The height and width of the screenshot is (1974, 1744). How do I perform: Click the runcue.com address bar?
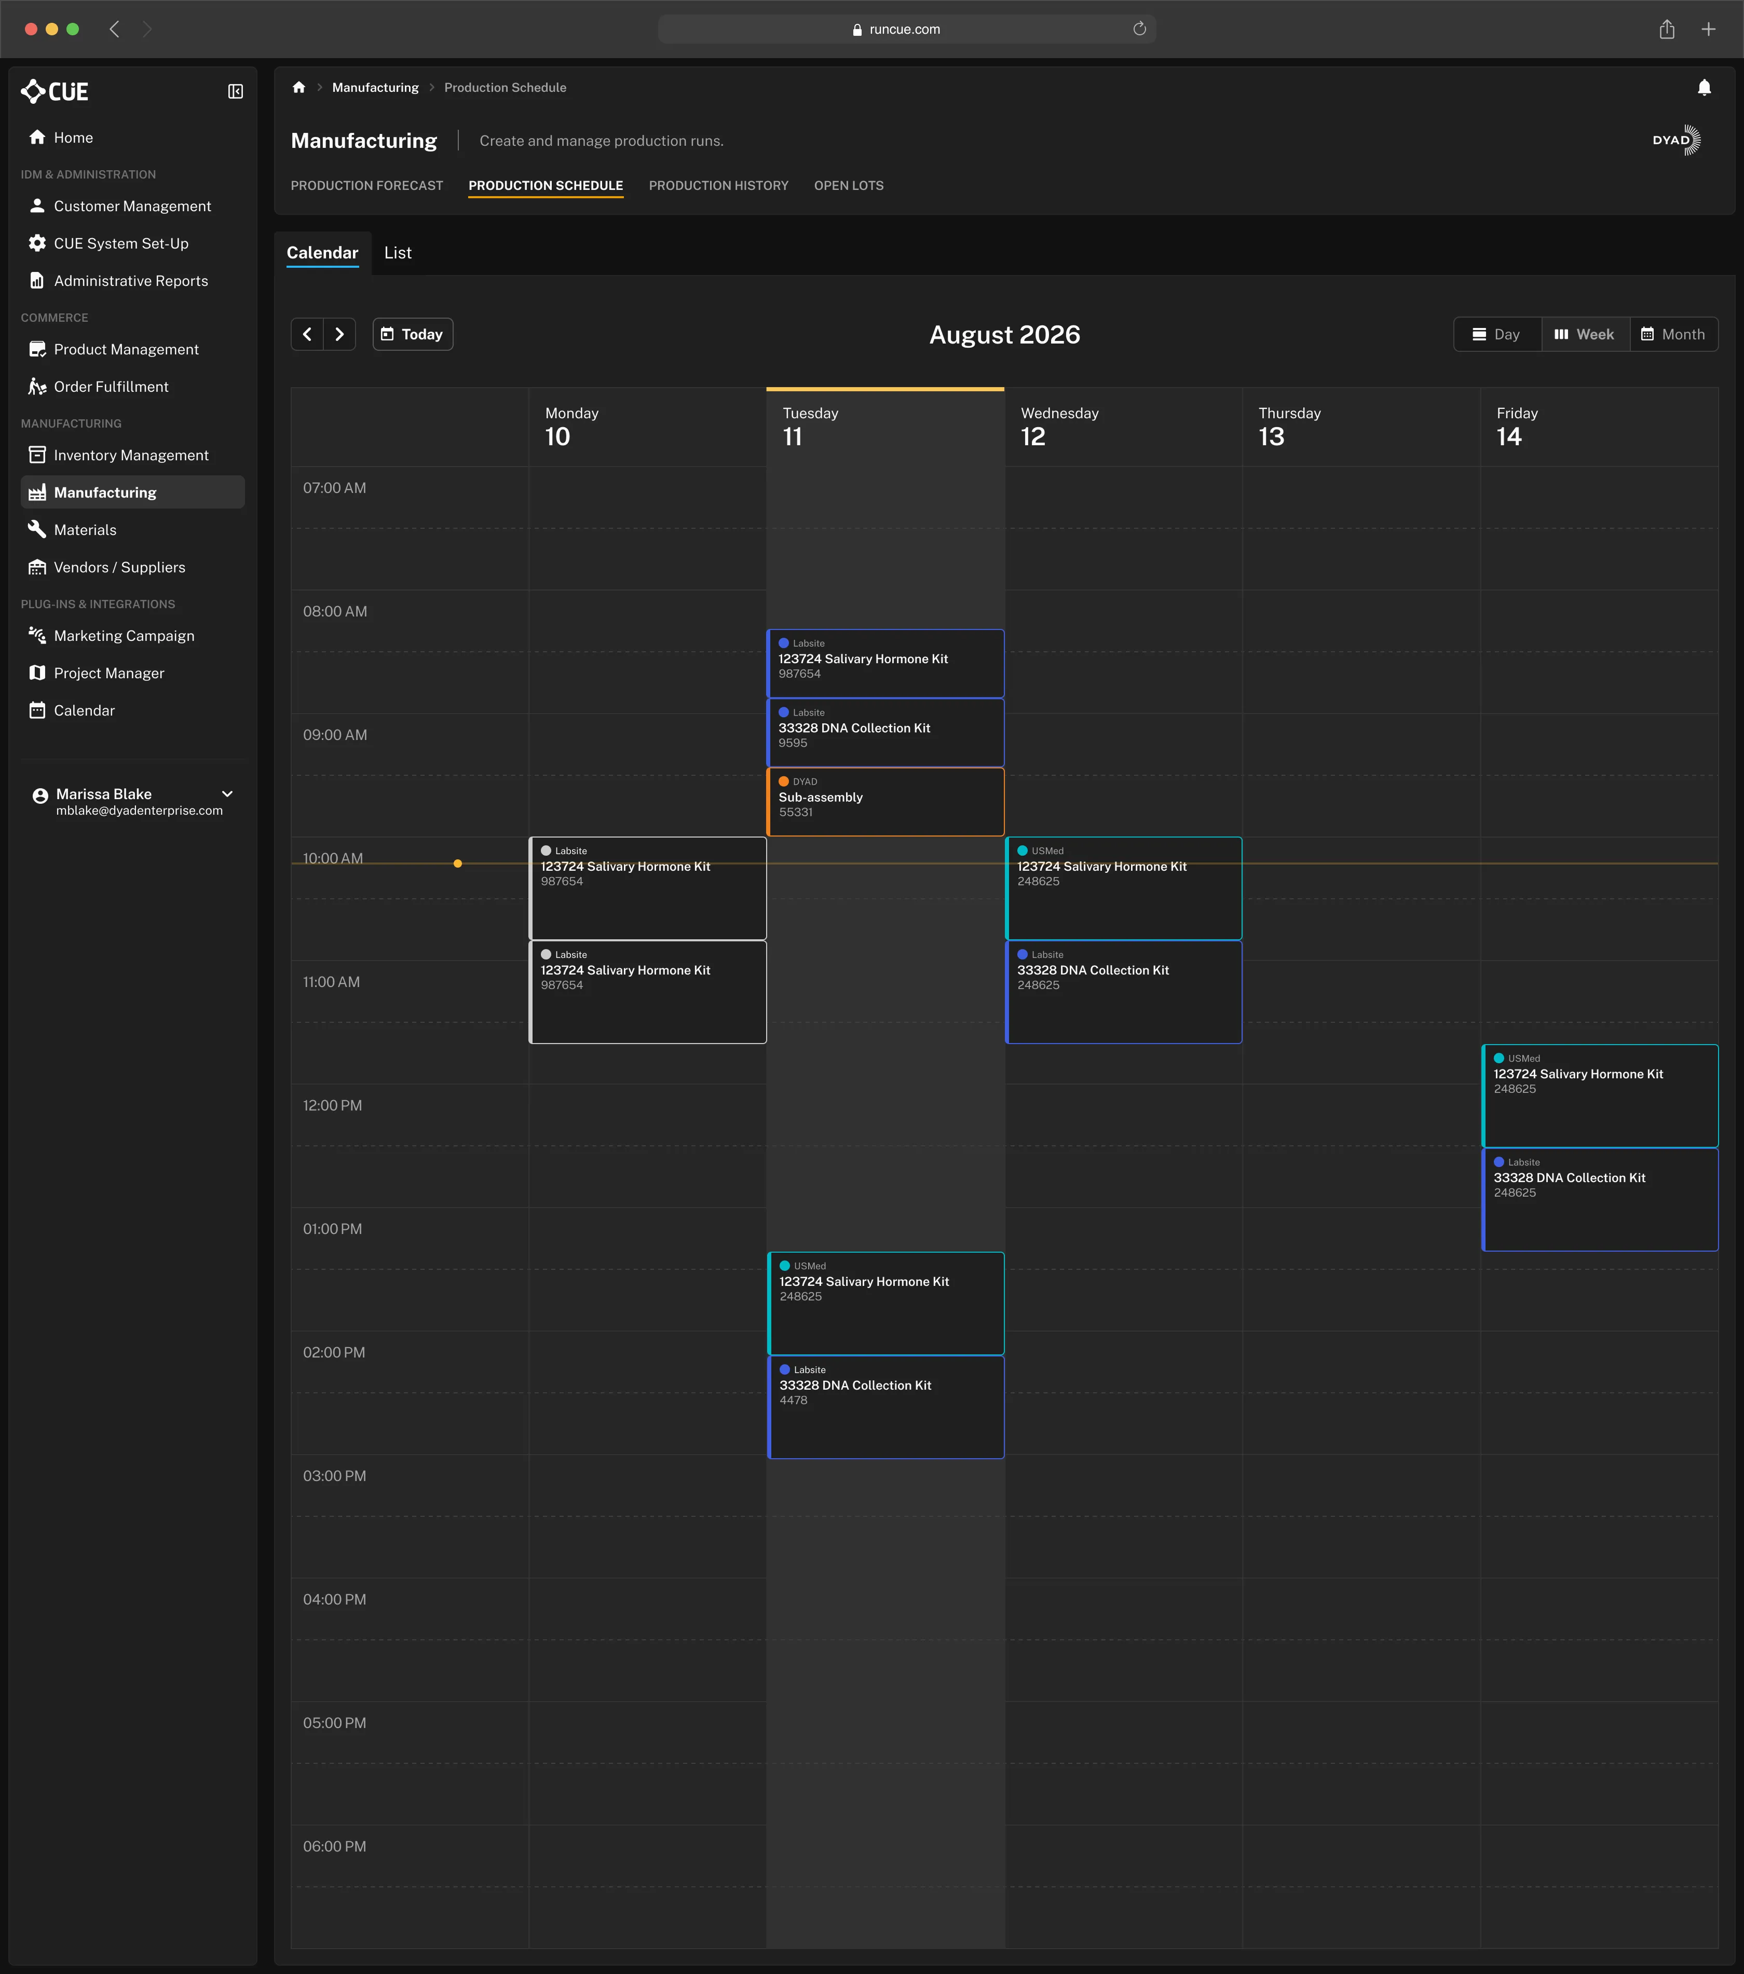pos(906,29)
